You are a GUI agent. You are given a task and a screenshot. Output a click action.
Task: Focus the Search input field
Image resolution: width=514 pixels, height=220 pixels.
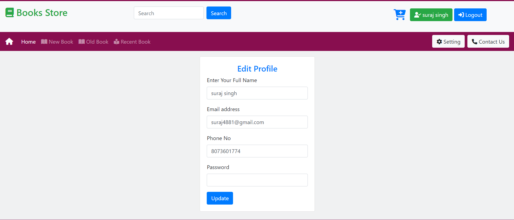pyautogui.click(x=169, y=13)
